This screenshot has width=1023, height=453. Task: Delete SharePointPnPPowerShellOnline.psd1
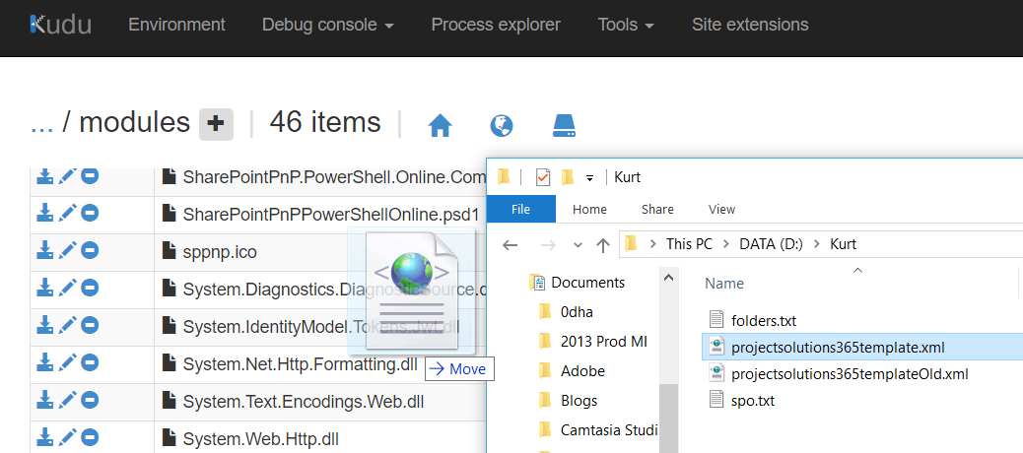coord(90,213)
